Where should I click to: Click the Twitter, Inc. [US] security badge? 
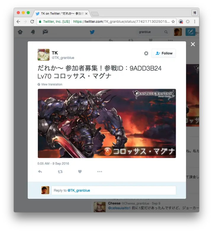(x=54, y=22)
